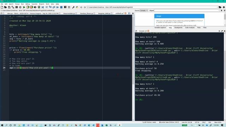Switch to rhombus_flower.py editor tab
226x127 pixels.
[x=87, y=13]
